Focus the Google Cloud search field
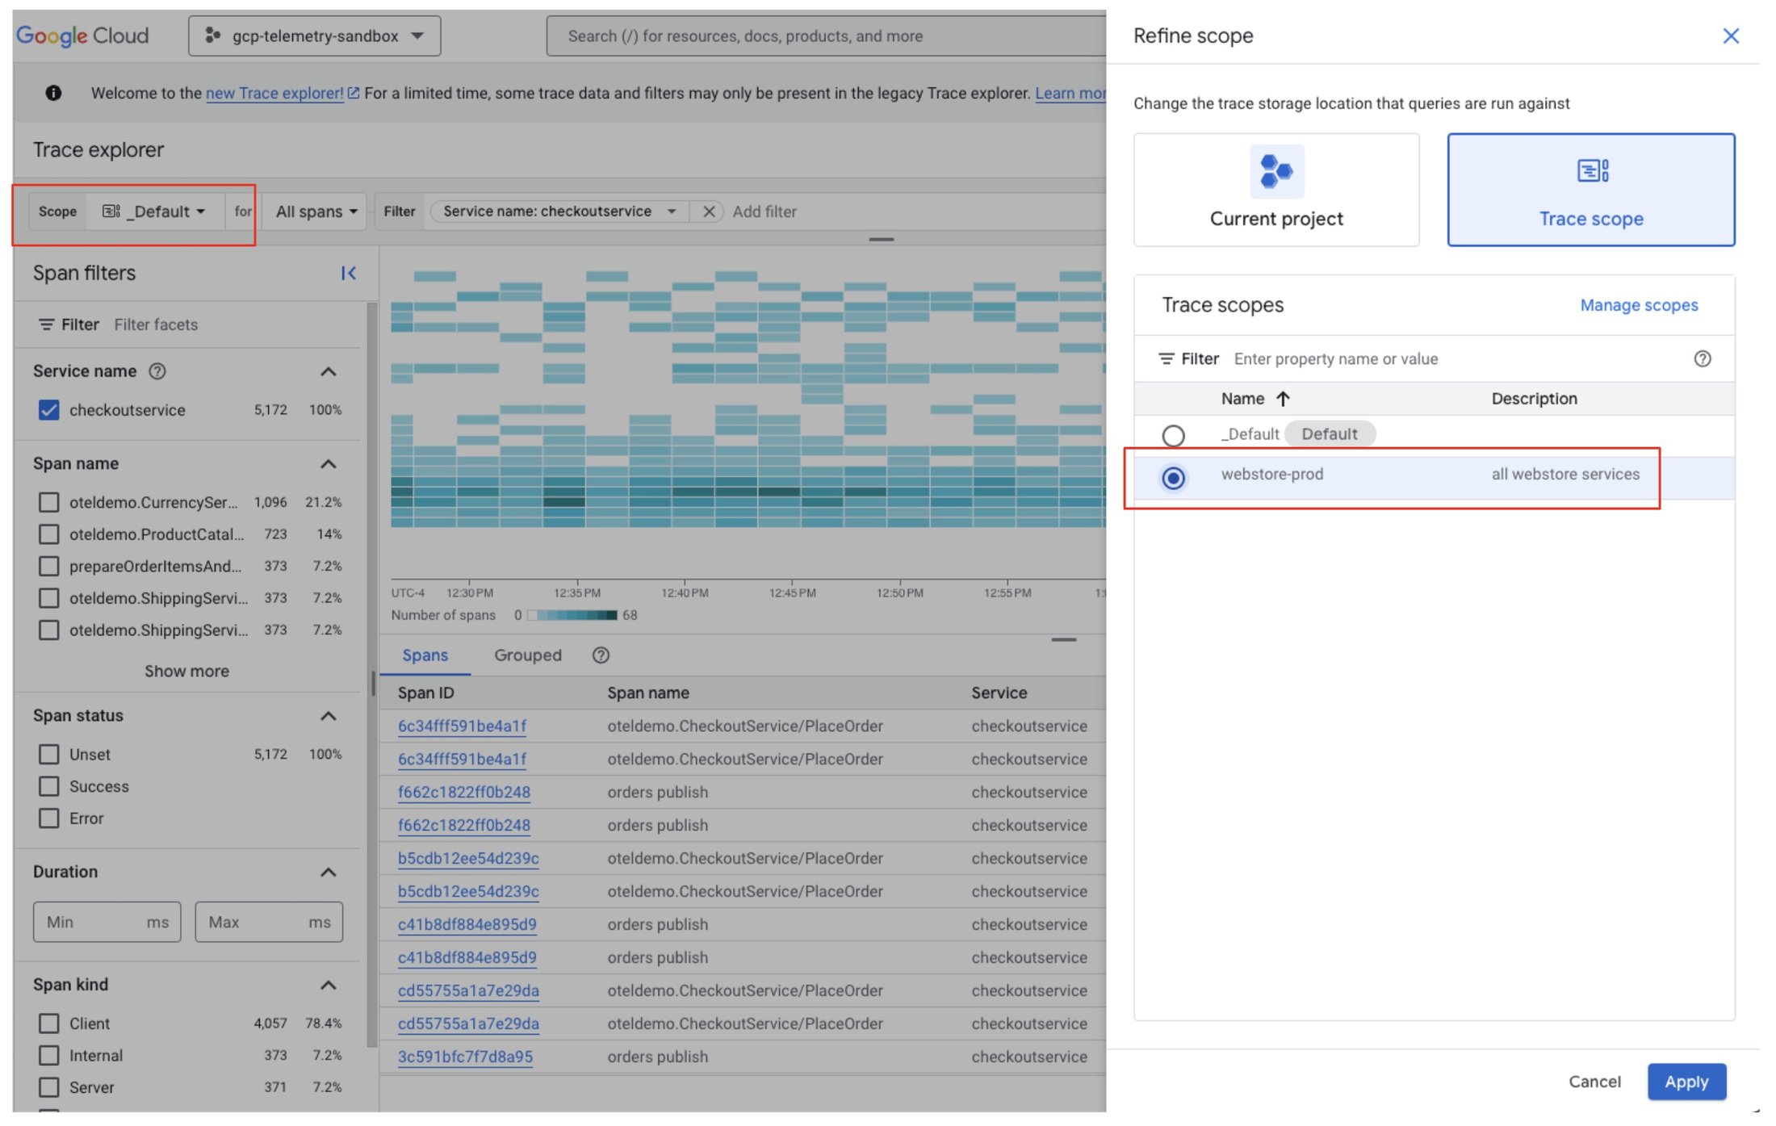The width and height of the screenshot is (1776, 1126). pos(826,36)
